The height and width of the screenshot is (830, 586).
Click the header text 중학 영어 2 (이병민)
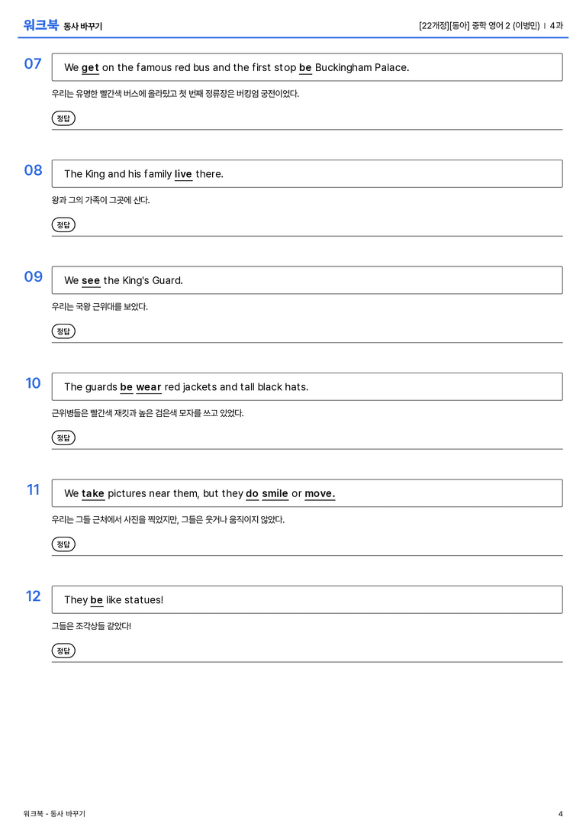coord(506,25)
